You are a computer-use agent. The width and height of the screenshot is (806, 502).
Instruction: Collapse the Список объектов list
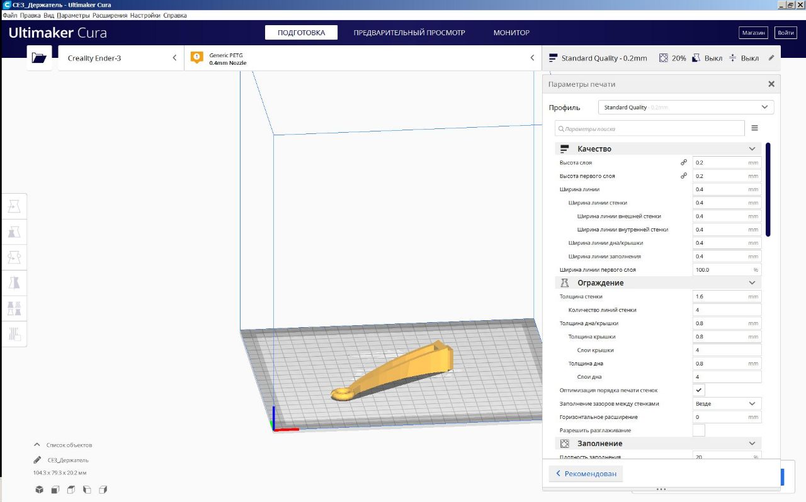37,445
